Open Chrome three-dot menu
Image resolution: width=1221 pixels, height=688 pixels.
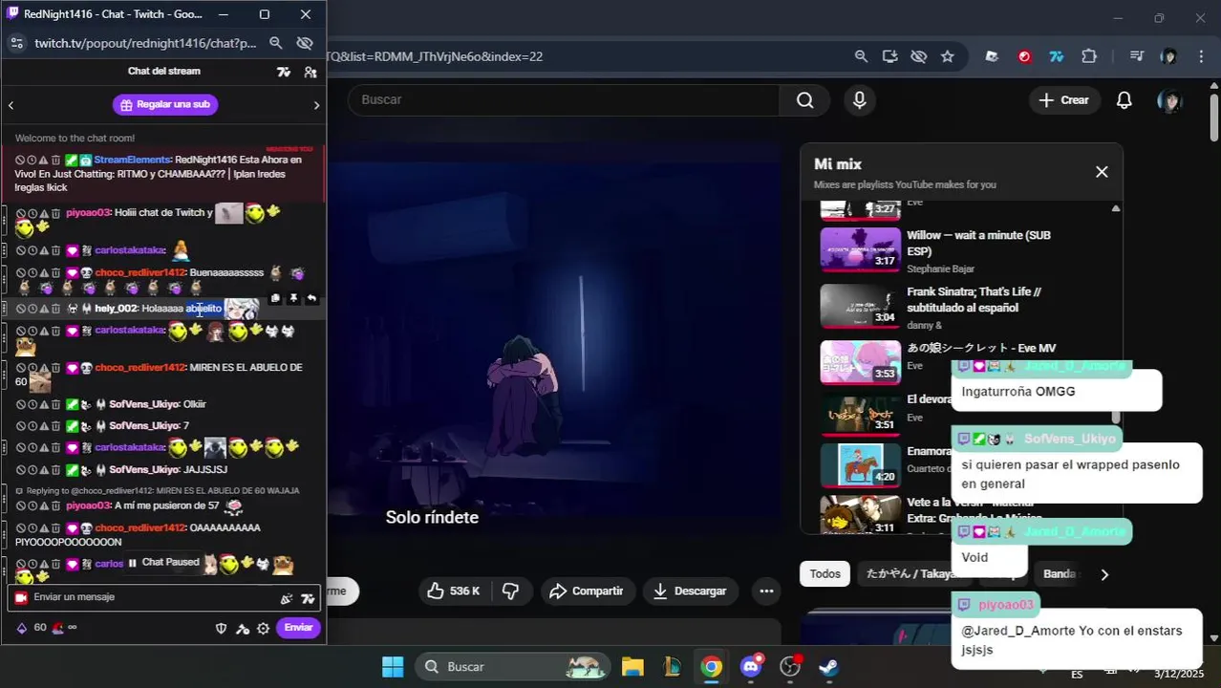(x=1201, y=56)
